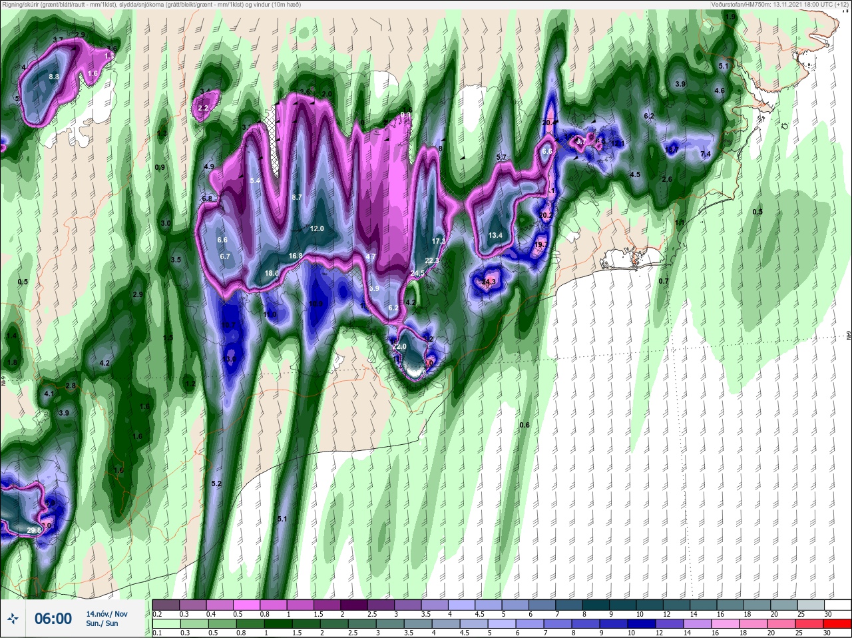This screenshot has height=638, width=852.
Task: Click the precipitation value 4.6
Action: coord(720,91)
